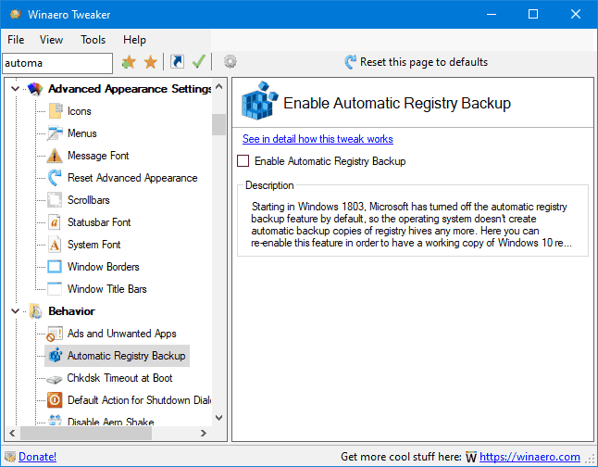The image size is (598, 467).
Task: Click the Behavior category icon
Action: [36, 311]
